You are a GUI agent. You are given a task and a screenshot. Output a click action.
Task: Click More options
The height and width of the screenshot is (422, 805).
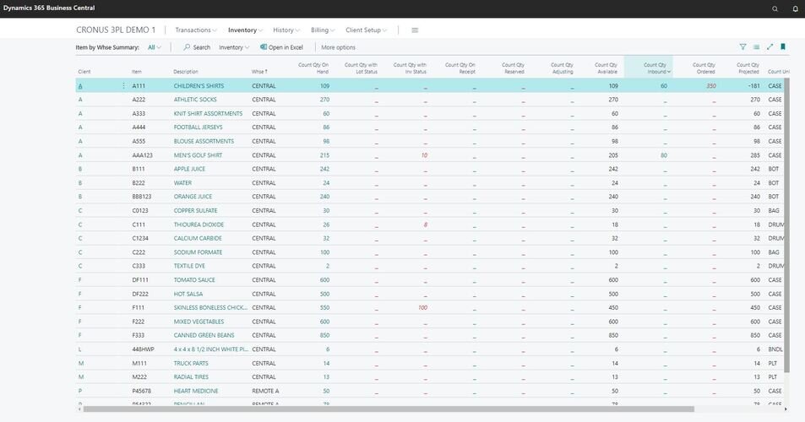338,47
